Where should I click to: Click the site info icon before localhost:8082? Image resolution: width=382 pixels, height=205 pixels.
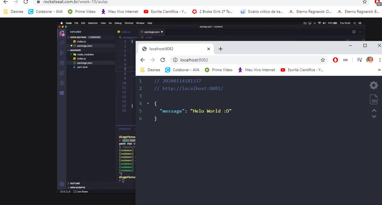(x=175, y=60)
